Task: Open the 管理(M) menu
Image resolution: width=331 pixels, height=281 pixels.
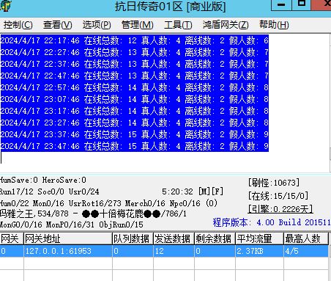Action: tap(138, 25)
